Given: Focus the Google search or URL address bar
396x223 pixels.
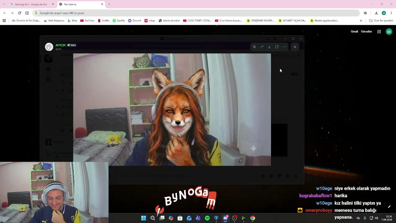Looking at the screenshot, I should coord(196,13).
